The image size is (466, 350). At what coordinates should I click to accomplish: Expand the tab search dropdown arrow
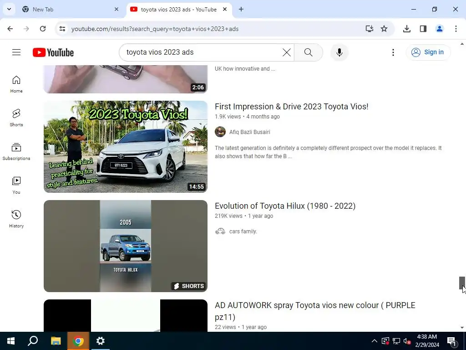(9, 9)
